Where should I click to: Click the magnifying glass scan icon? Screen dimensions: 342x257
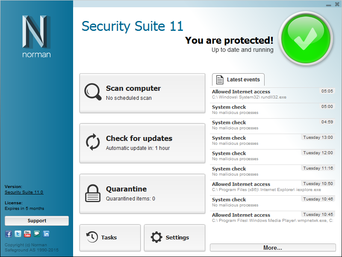tap(92, 92)
